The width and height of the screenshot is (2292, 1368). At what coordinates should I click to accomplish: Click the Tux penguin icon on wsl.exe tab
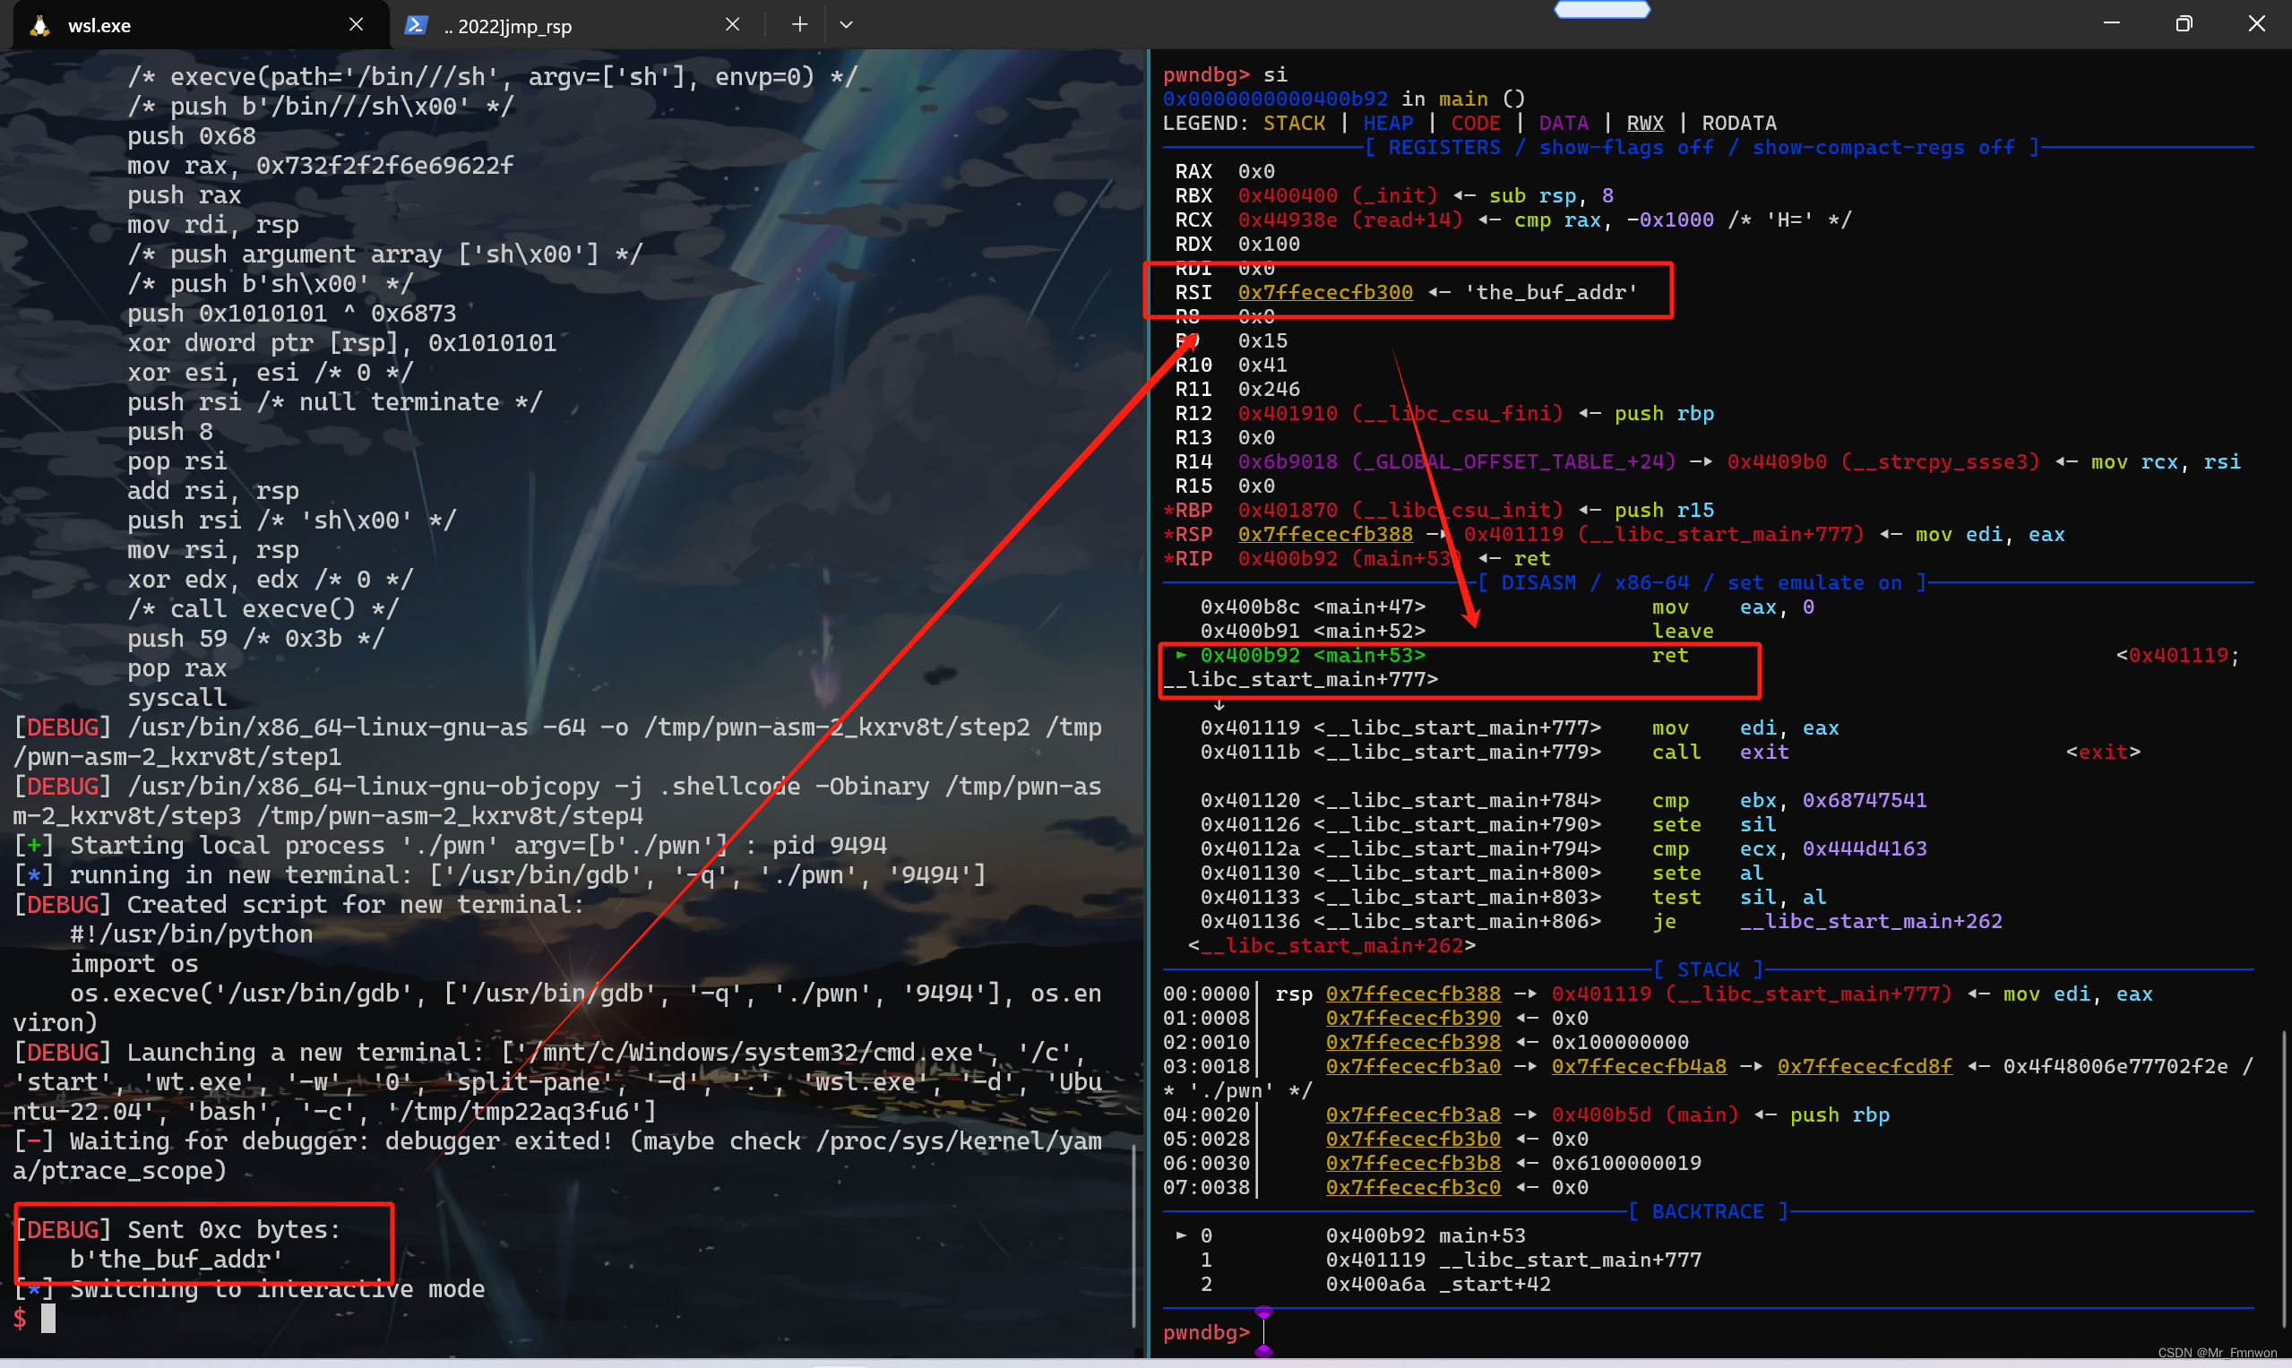[39, 25]
